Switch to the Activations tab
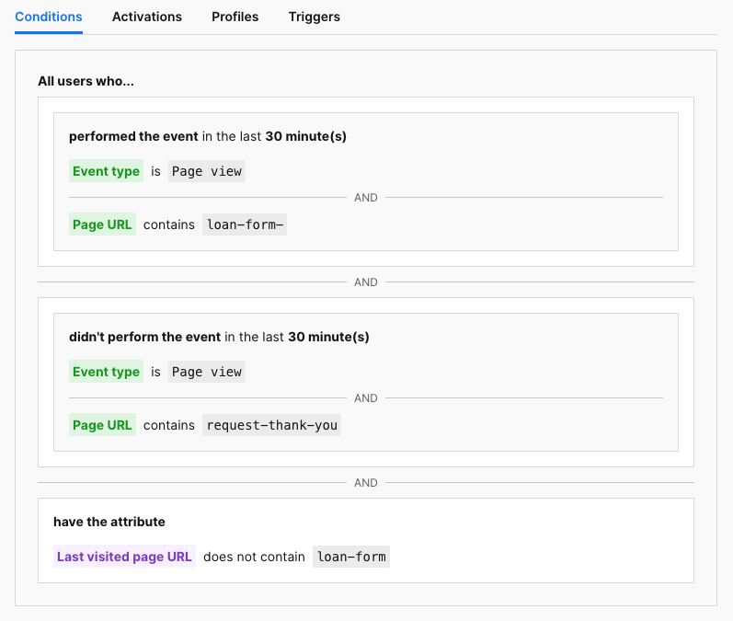 (x=147, y=17)
